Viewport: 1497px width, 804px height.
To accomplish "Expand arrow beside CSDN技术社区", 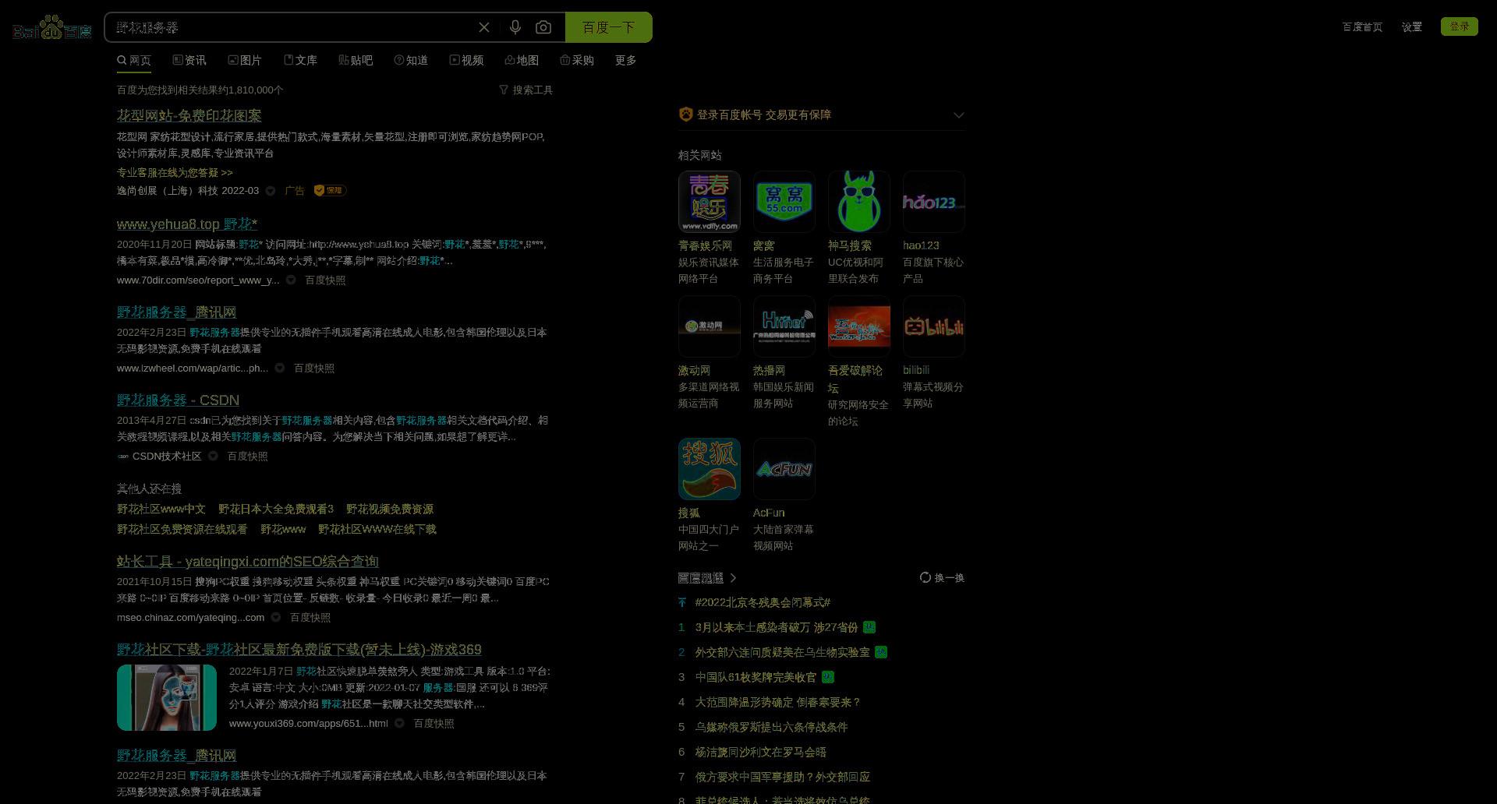I will (213, 456).
